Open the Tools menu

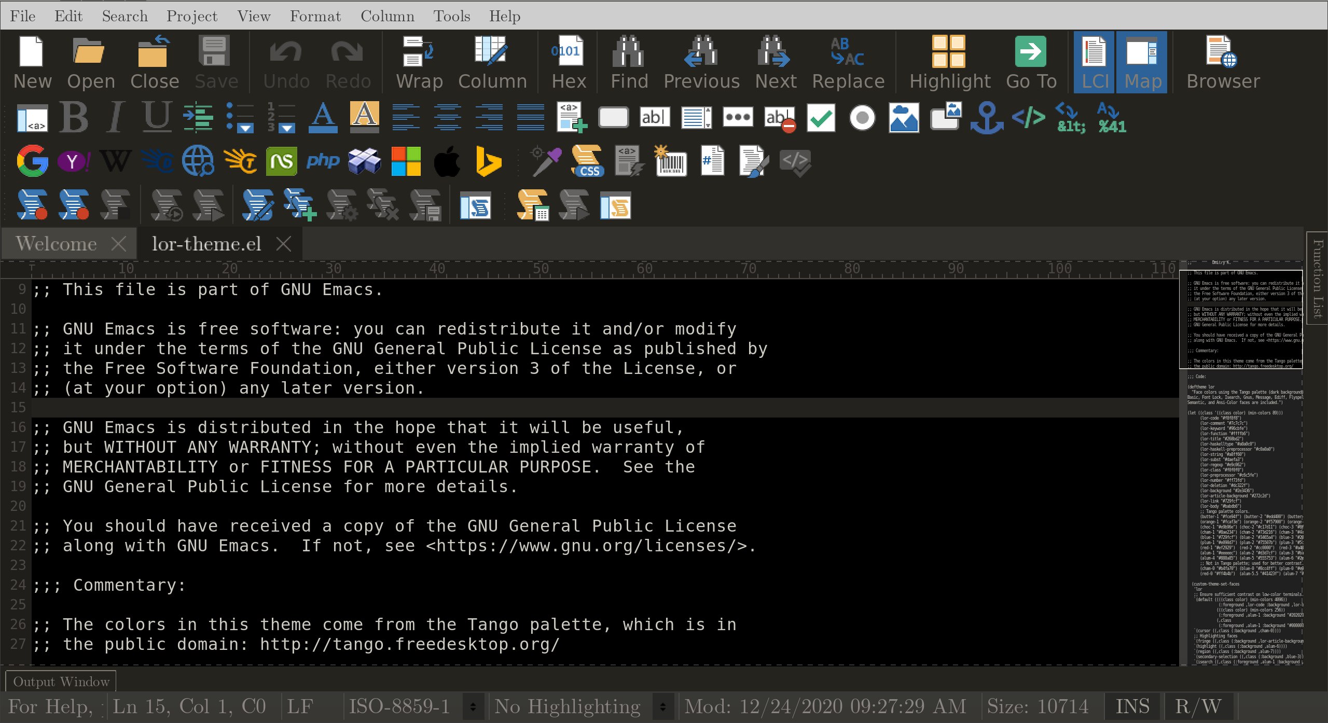click(x=452, y=16)
